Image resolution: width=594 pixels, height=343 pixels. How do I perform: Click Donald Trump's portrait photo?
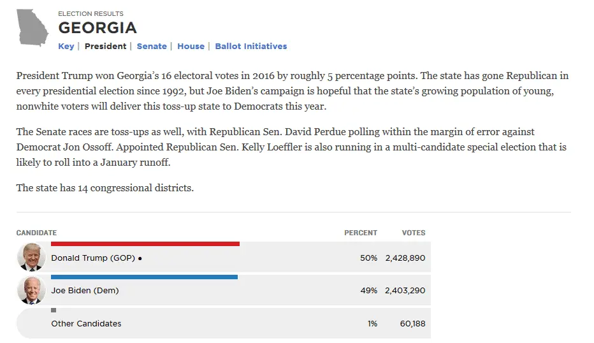(x=31, y=258)
